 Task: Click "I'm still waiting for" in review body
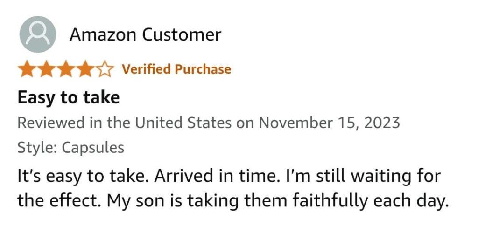(x=351, y=178)
